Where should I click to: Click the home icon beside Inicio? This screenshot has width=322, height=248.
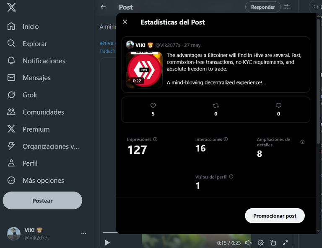[11, 26]
